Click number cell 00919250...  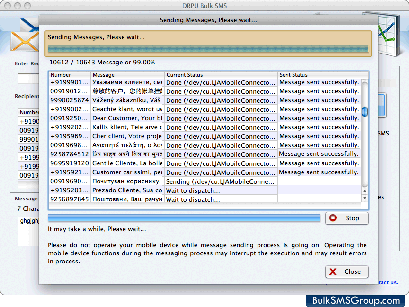click(x=70, y=118)
